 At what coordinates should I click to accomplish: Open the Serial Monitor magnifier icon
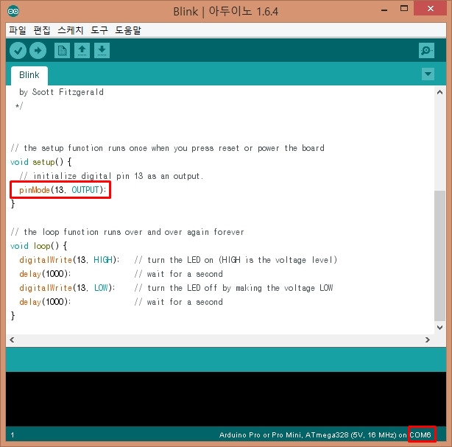tap(426, 51)
